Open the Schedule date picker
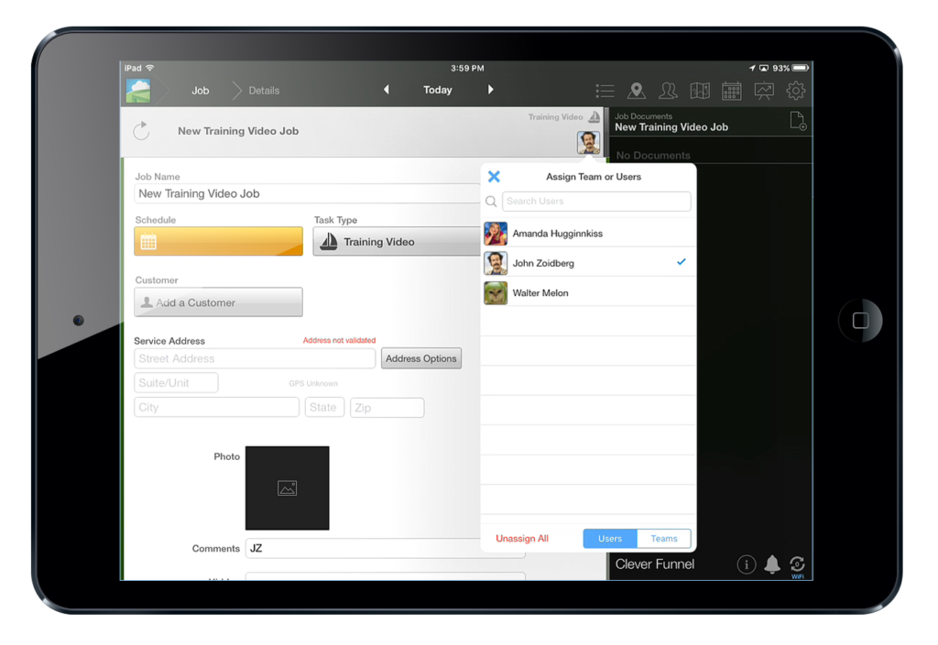Image resolution: width=938 pixels, height=645 pixels. pyautogui.click(x=218, y=242)
